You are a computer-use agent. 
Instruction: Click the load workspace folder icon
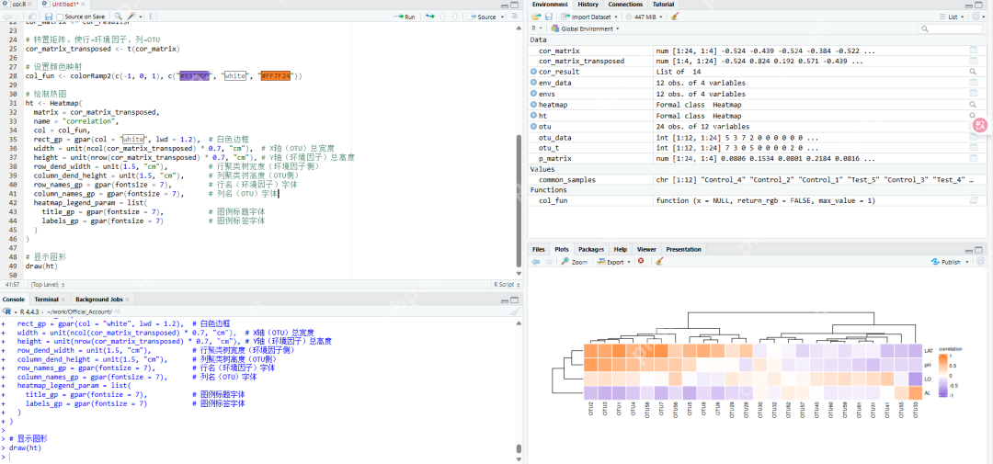pos(536,17)
